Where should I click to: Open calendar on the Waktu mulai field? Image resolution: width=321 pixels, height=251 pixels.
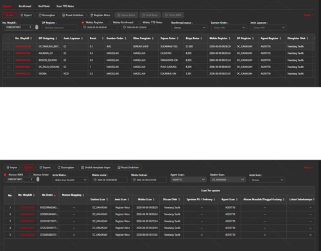click(95, 180)
